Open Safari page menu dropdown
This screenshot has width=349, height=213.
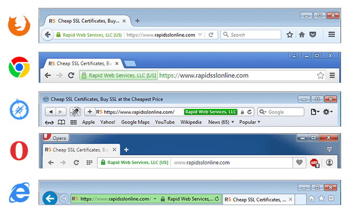(x=315, y=112)
